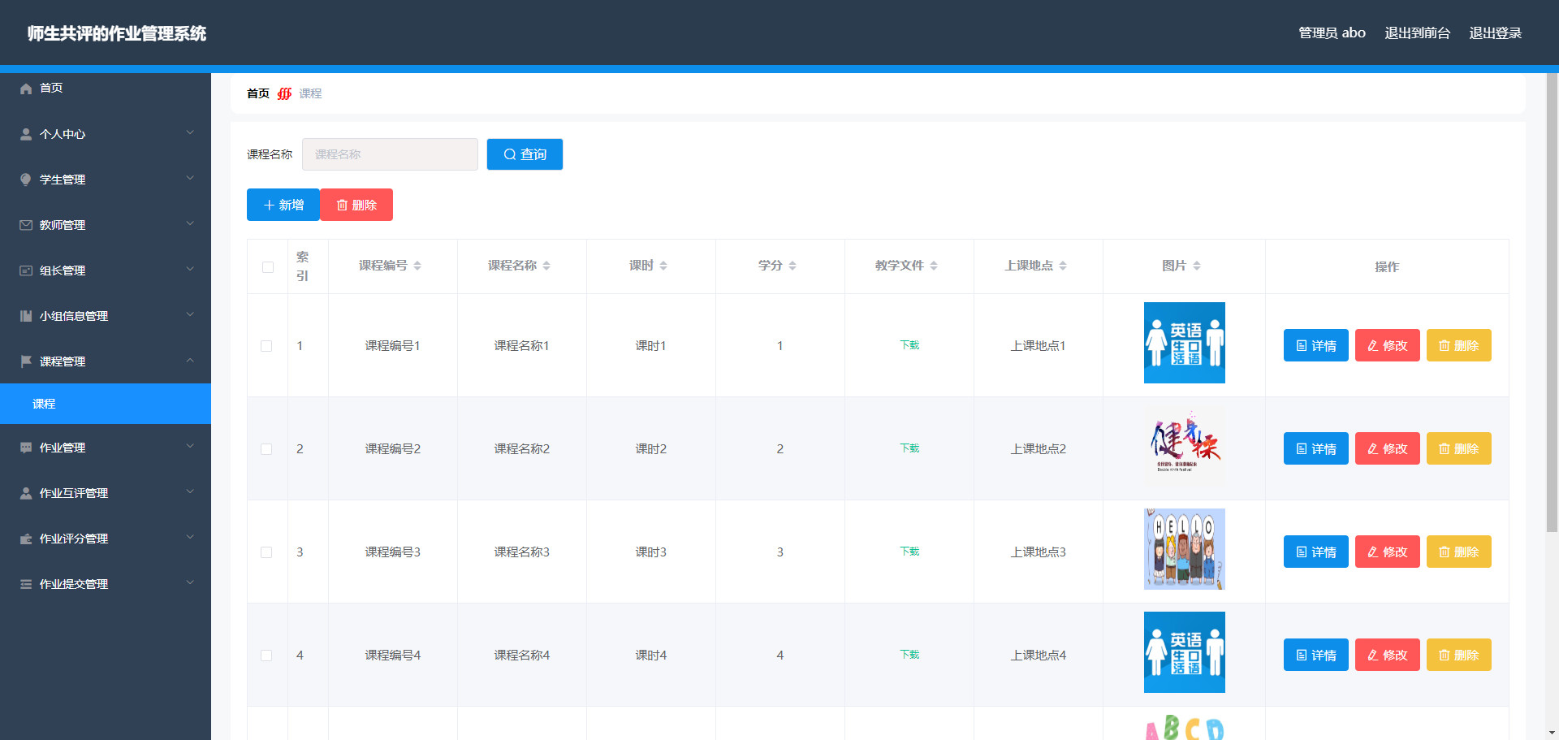Image resolution: width=1559 pixels, height=740 pixels.
Task: Download the 教学文件 for 课程编号1
Action: 909,345
